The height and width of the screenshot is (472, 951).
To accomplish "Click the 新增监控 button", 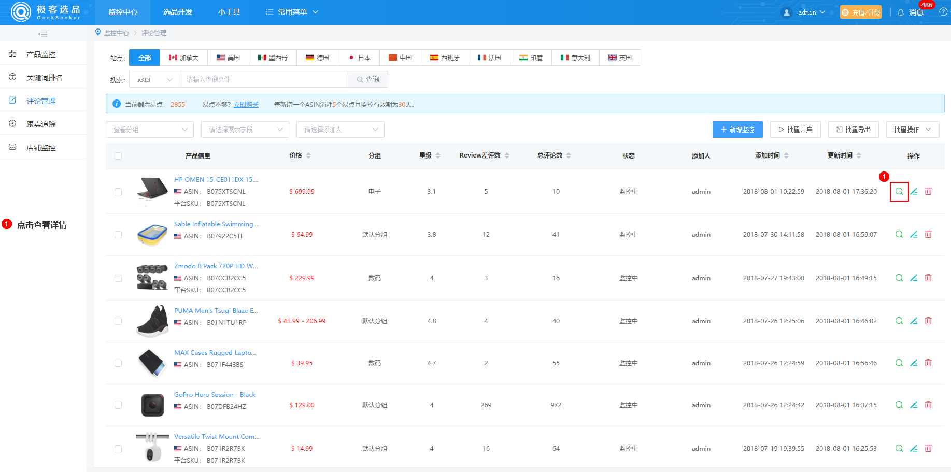I will tap(737, 130).
